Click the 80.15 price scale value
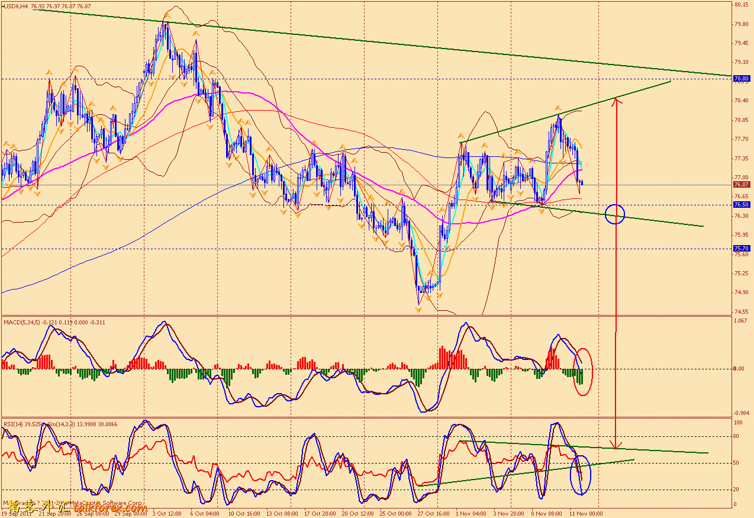 pos(742,5)
